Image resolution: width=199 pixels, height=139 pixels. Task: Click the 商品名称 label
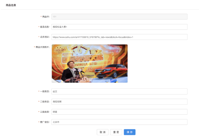click(x=45, y=27)
